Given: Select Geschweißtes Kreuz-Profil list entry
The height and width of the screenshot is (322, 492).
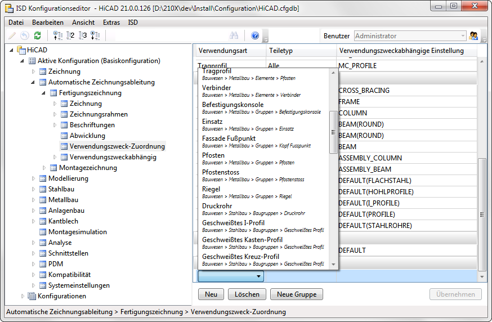Looking at the screenshot, I should coord(264,260).
